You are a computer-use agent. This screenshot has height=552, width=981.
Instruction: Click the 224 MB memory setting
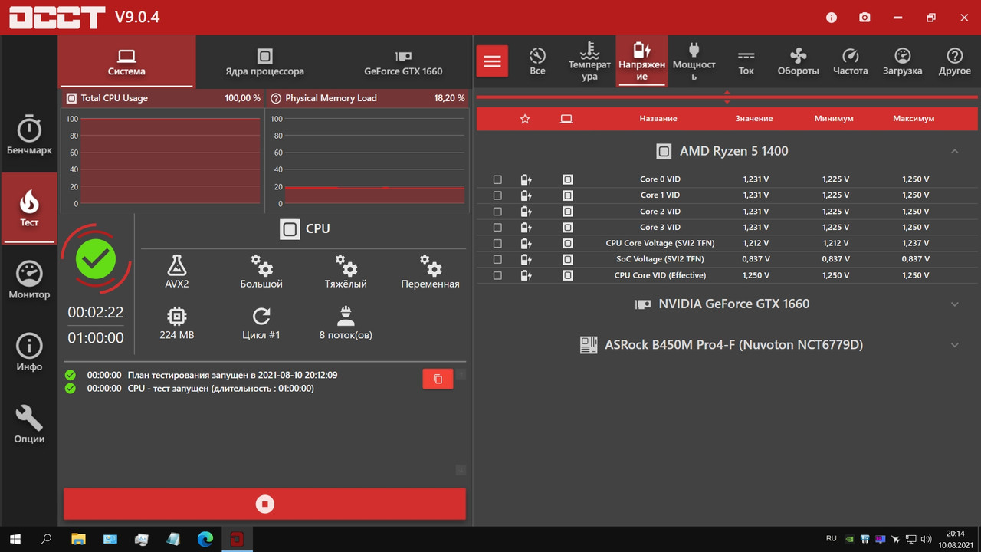177,323
